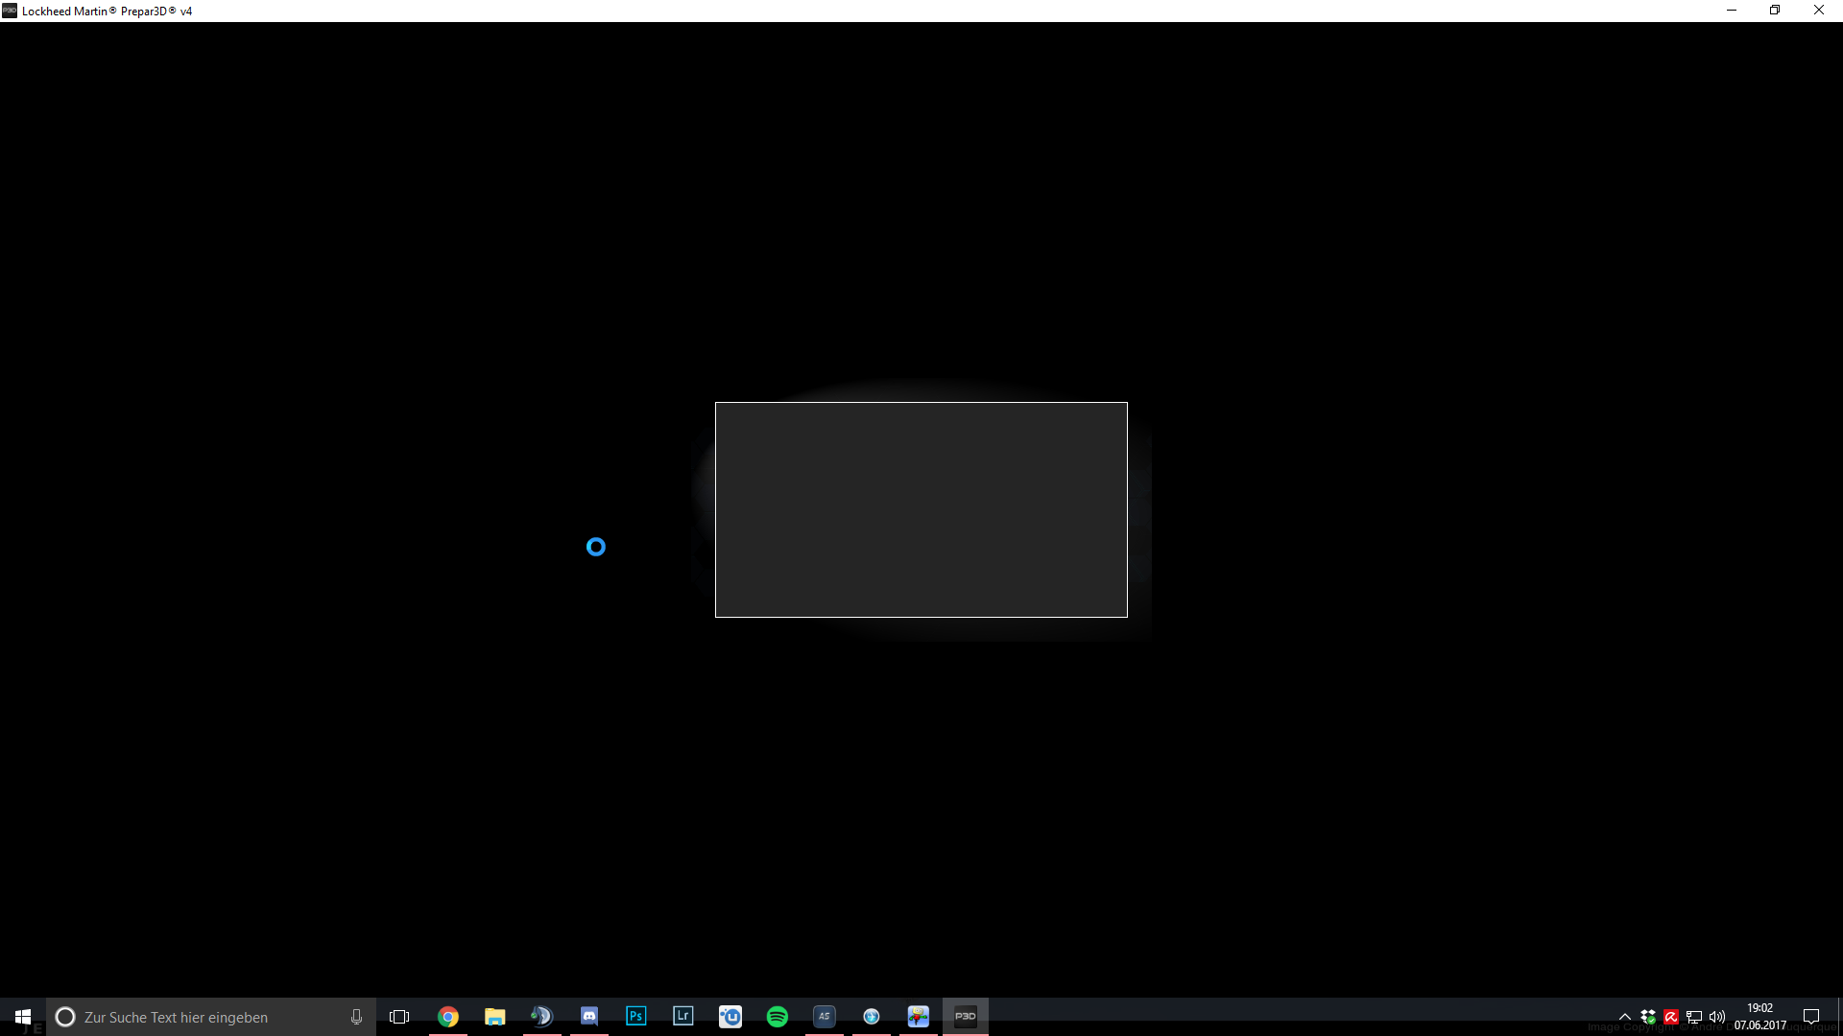Open File Explorer from the taskbar
The width and height of the screenshot is (1843, 1036).
[495, 1017]
